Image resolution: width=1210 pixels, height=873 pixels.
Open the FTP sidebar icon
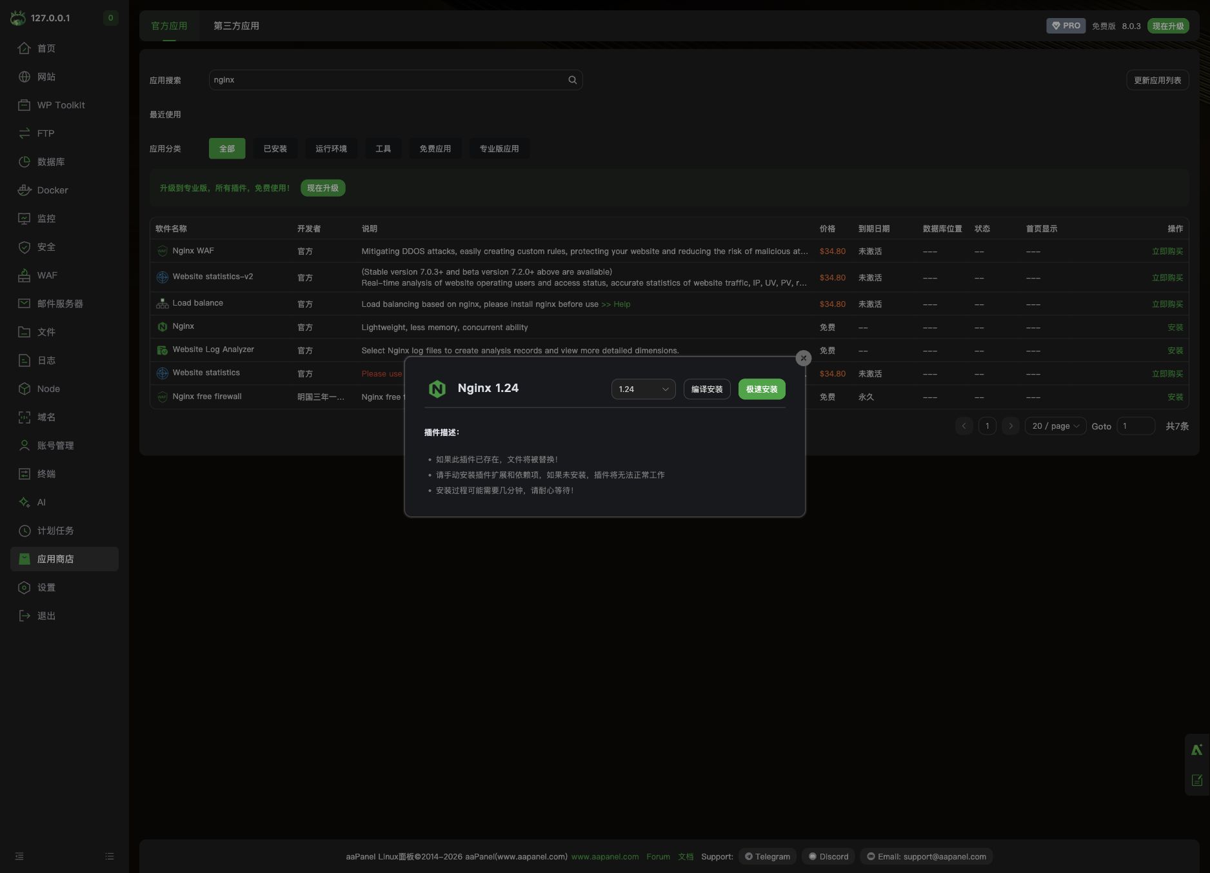click(x=25, y=133)
